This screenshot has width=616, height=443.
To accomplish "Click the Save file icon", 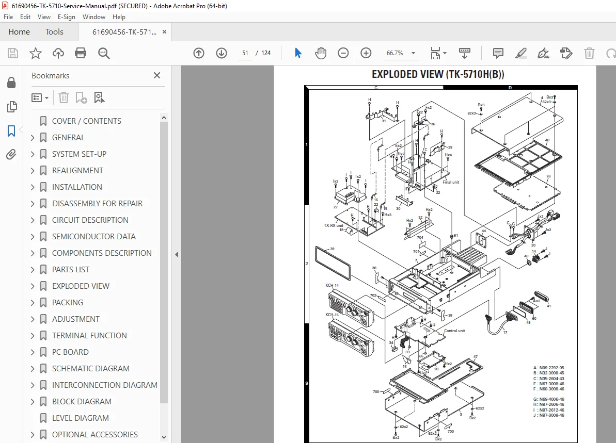I will pos(13,53).
